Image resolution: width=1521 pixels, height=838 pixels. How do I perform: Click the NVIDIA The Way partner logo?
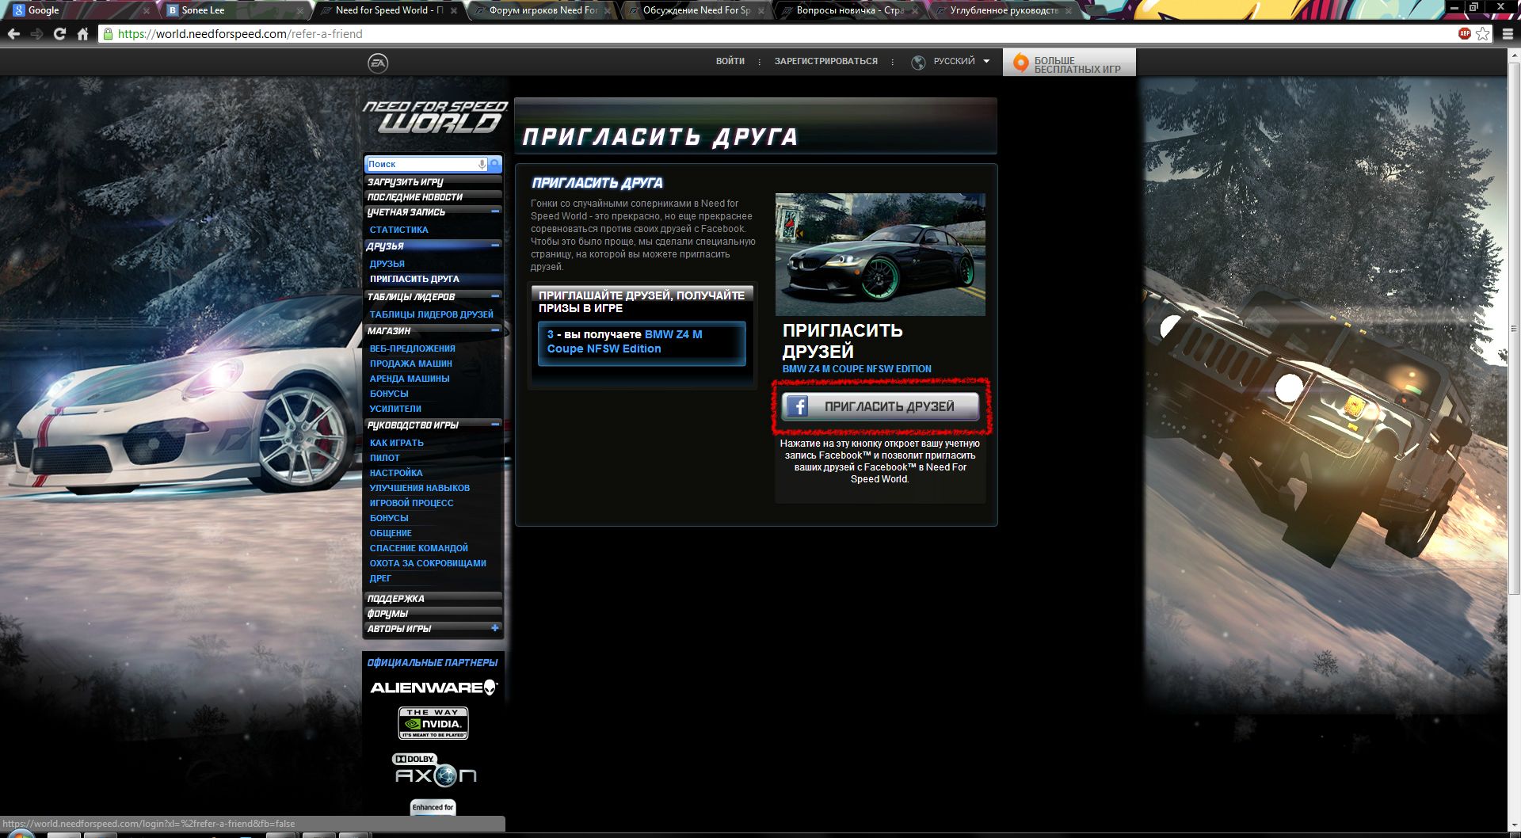(433, 723)
